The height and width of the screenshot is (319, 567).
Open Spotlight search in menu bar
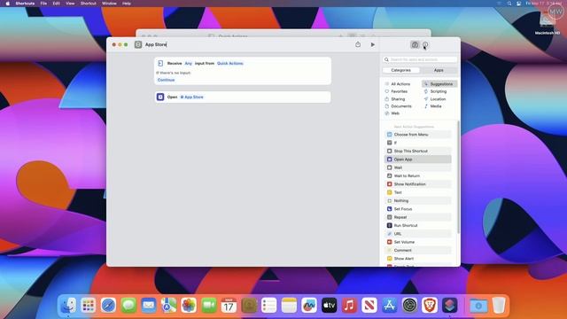(x=509, y=4)
